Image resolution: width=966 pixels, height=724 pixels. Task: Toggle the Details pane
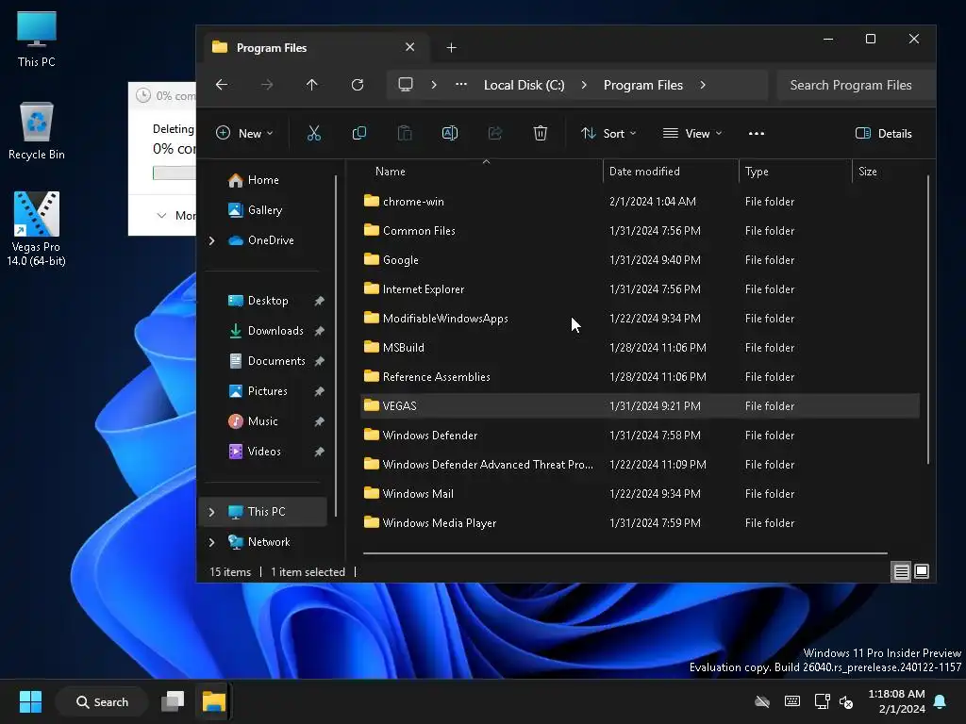pyautogui.click(x=883, y=133)
